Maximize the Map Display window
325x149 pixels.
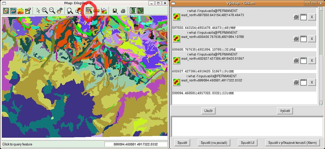tap(158, 3)
